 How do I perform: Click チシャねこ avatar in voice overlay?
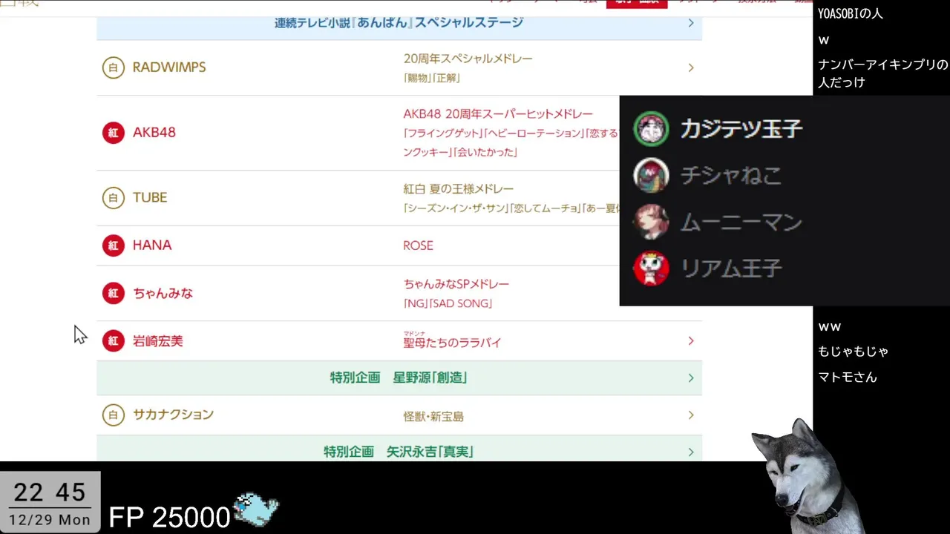(x=651, y=176)
